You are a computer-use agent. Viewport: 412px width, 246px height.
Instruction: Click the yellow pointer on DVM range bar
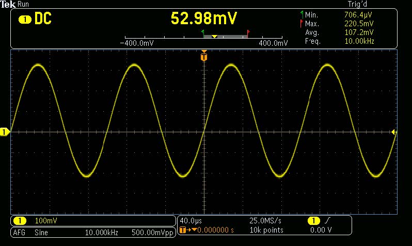click(214, 37)
